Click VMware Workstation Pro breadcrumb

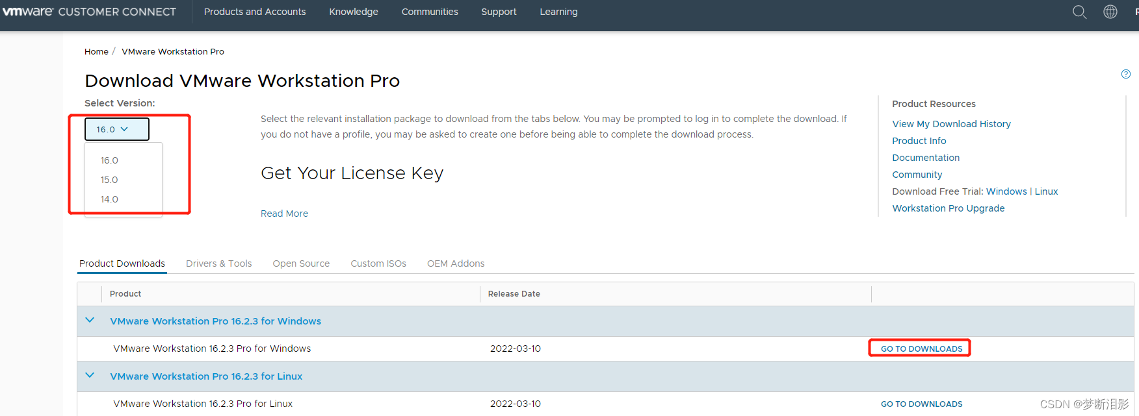pyautogui.click(x=173, y=51)
